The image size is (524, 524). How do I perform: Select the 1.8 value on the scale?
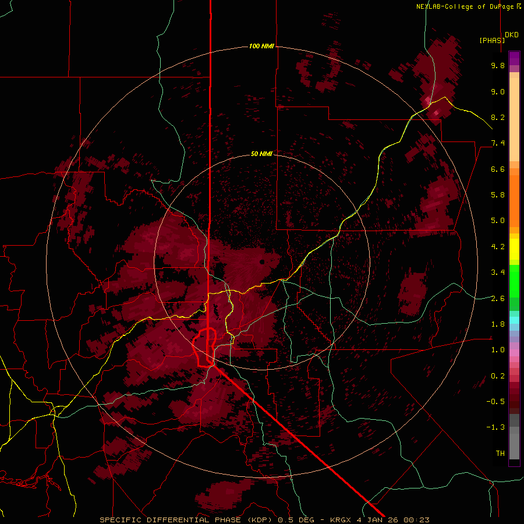498,324
